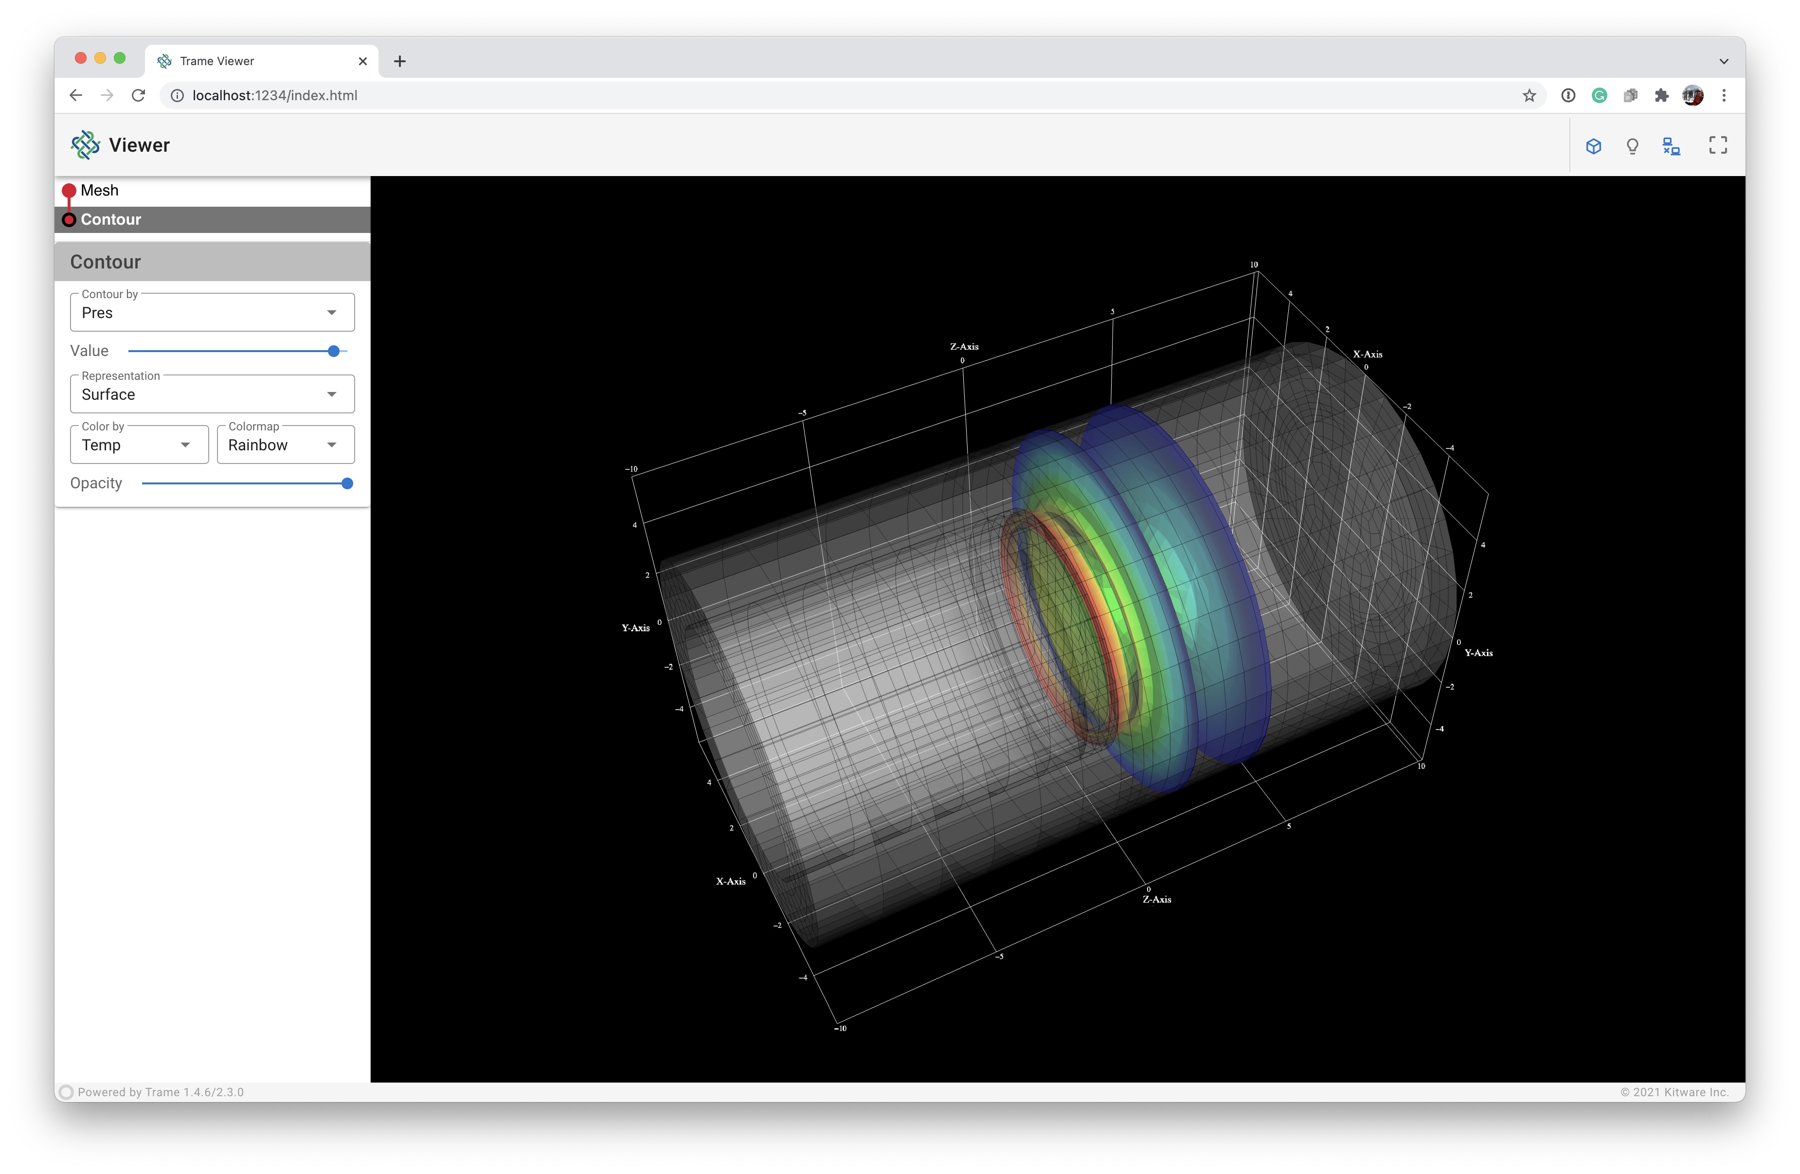Click the Opacity slider handle

pos(347,483)
